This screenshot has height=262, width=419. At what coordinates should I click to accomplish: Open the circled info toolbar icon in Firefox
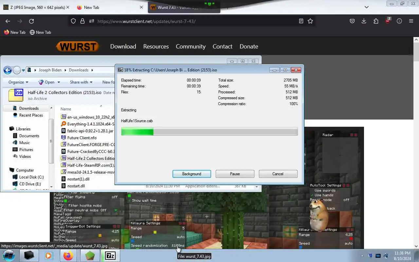(x=399, y=21)
